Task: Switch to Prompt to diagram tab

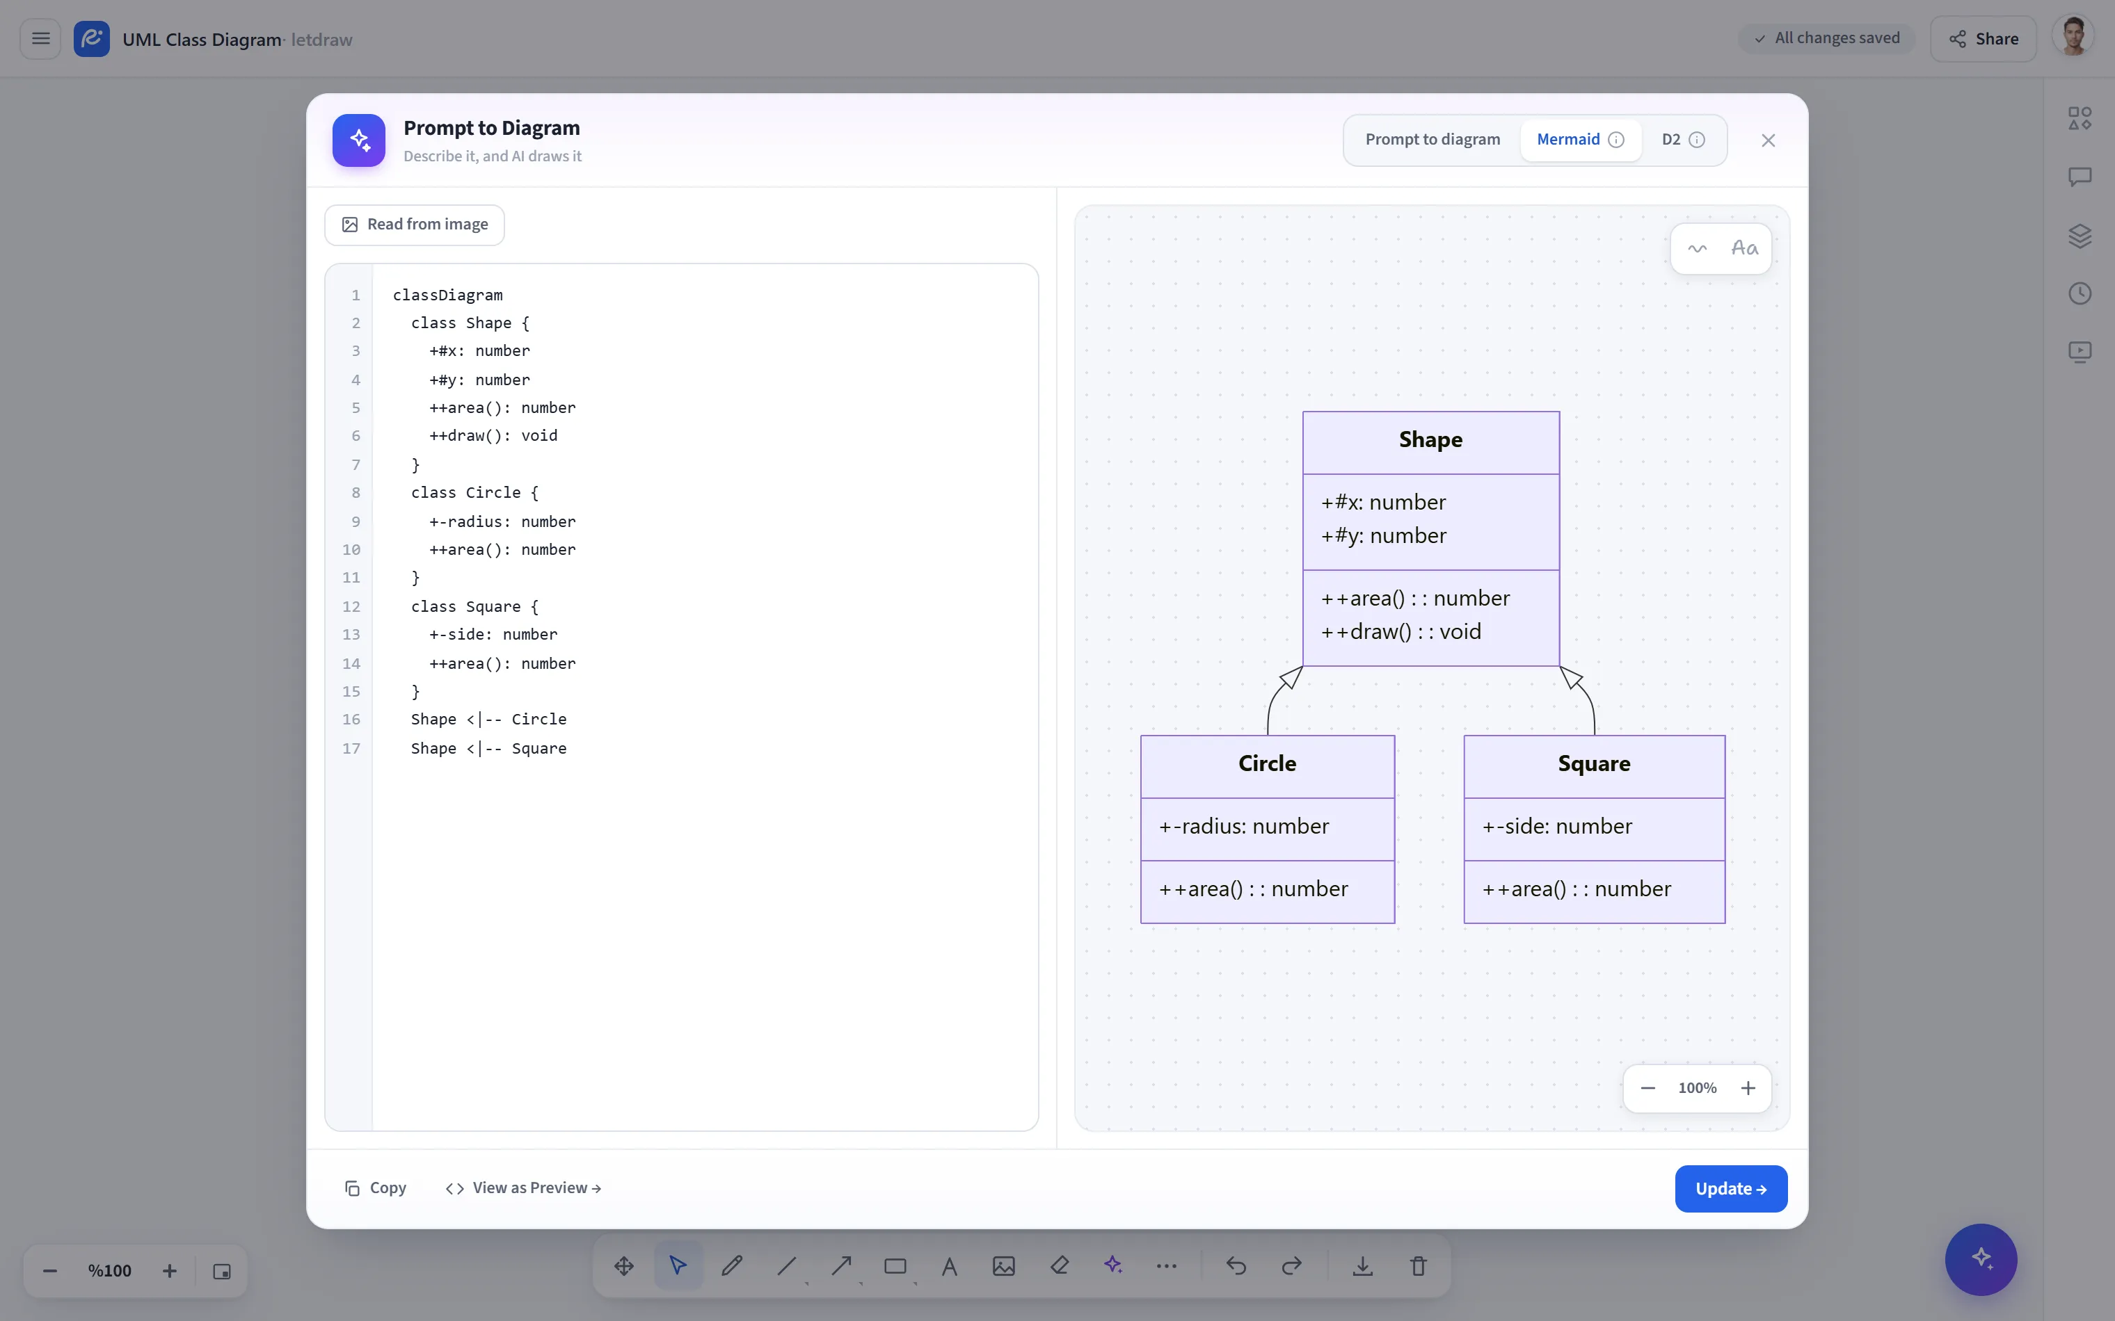Action: tap(1432, 140)
